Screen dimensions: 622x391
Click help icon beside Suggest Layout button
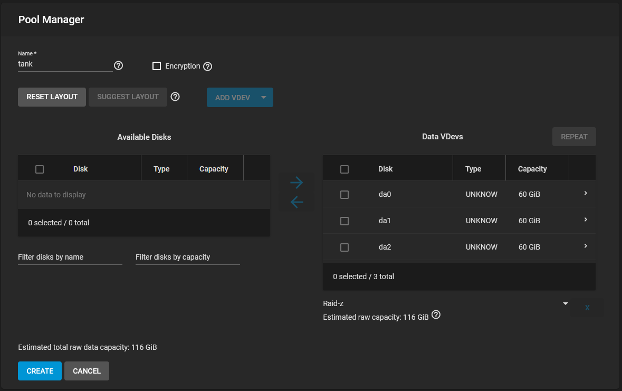pyautogui.click(x=175, y=97)
